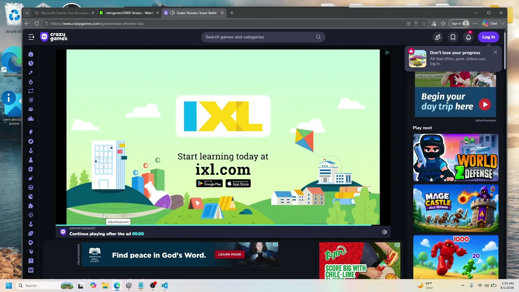Focus the address bar URL

click(x=97, y=24)
